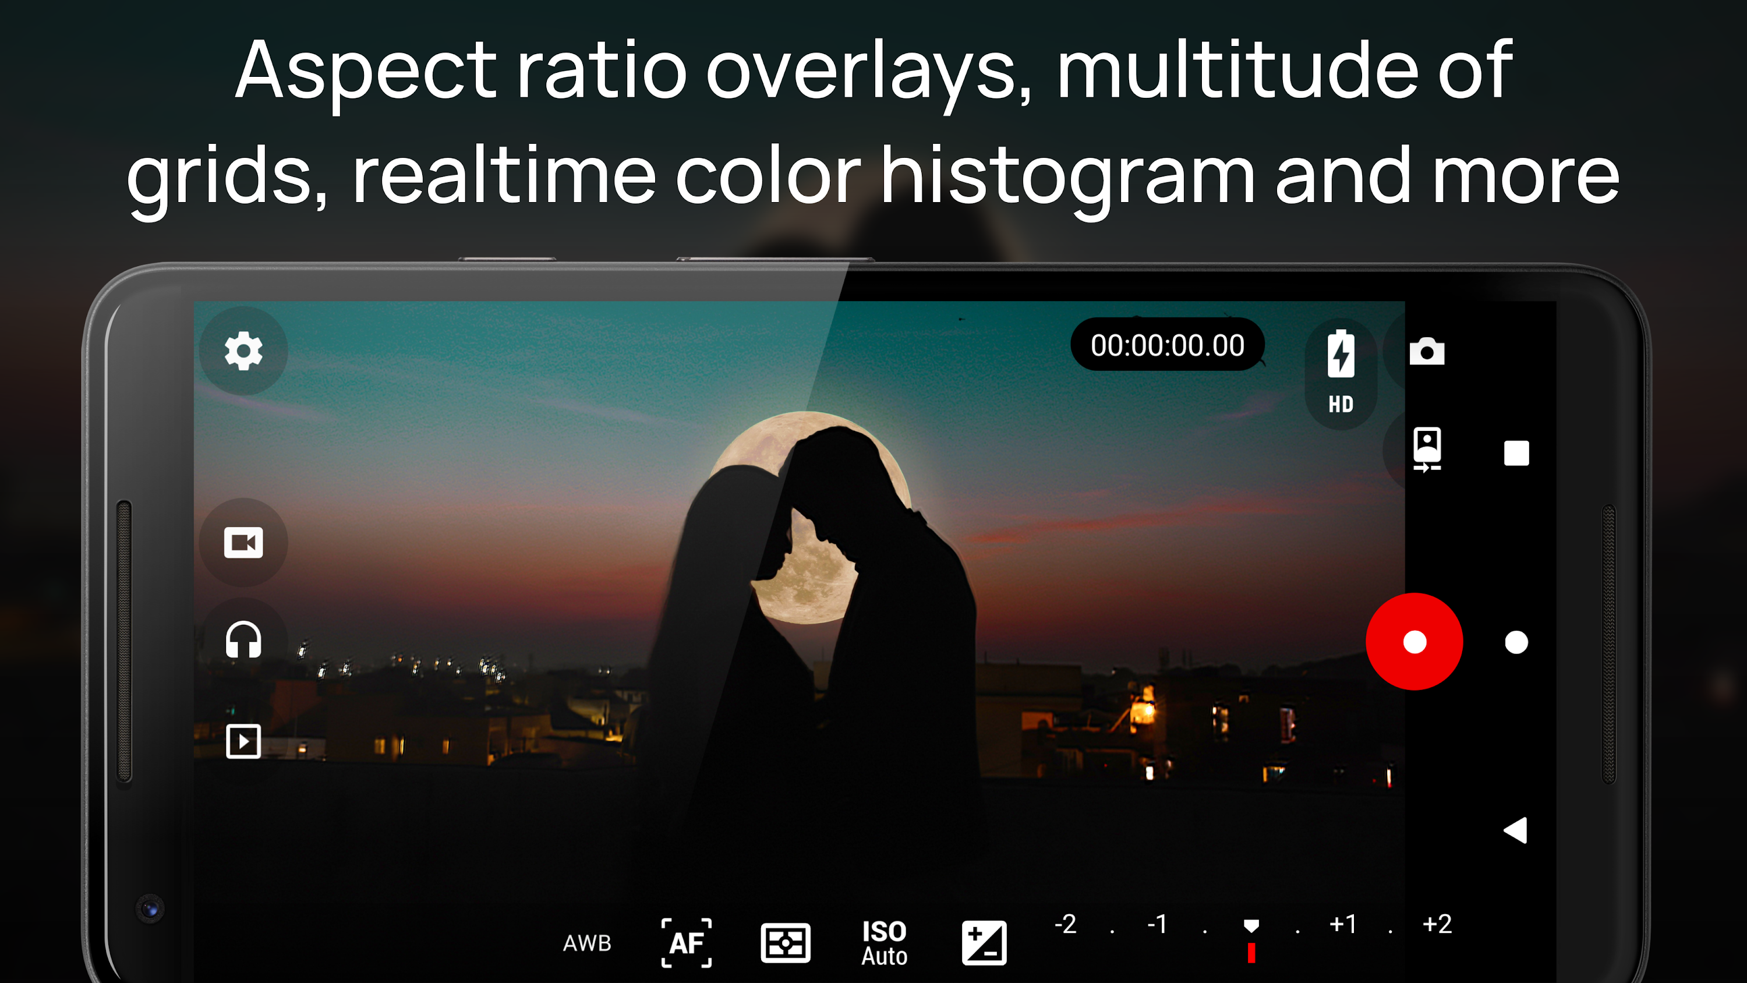Tap the Android circle home button
This screenshot has height=983, width=1747.
[1516, 642]
